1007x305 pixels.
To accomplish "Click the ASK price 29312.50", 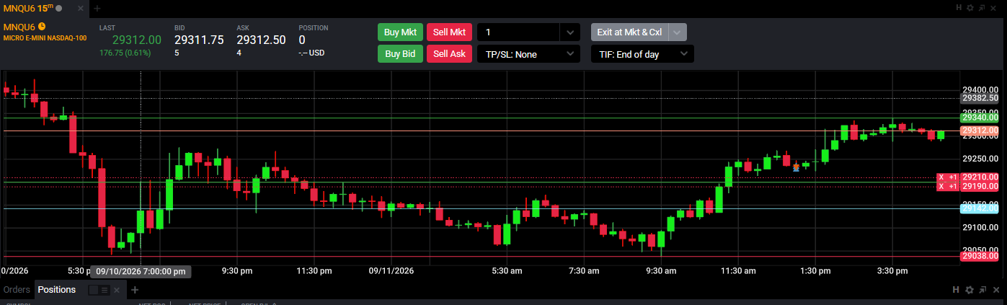I will click(x=261, y=40).
